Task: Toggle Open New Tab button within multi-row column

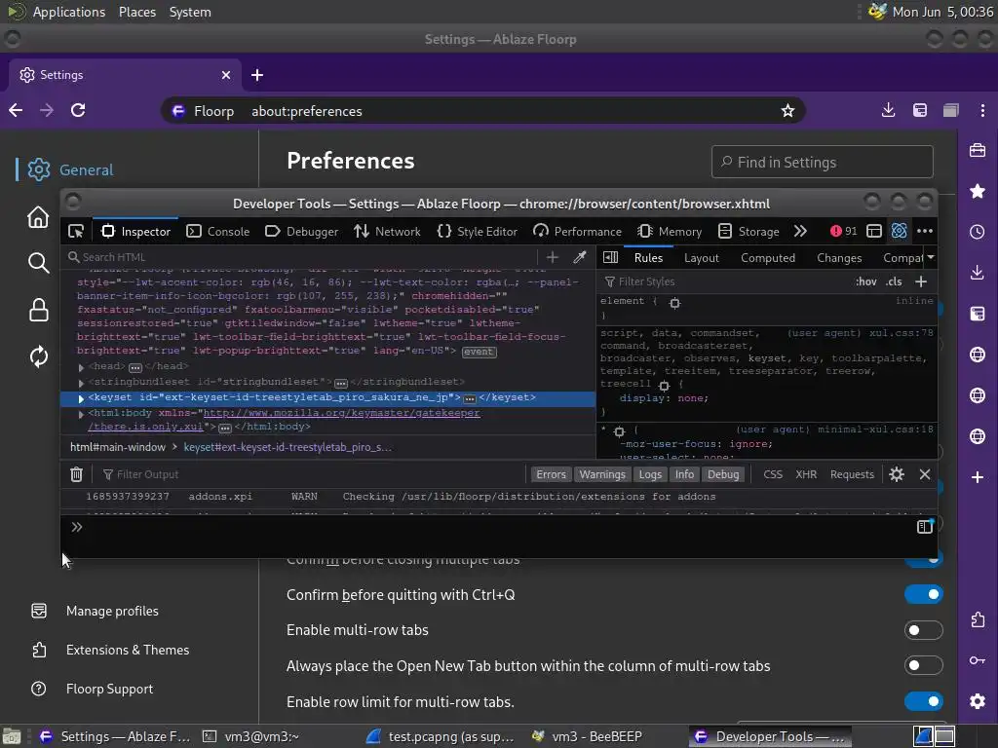Action: [x=924, y=666]
